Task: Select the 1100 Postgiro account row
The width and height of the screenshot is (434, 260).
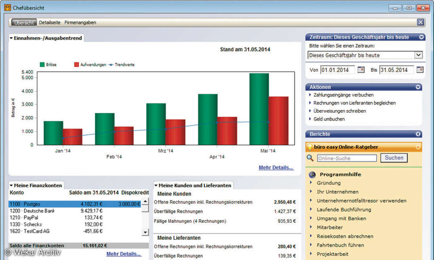Action: tap(75, 204)
